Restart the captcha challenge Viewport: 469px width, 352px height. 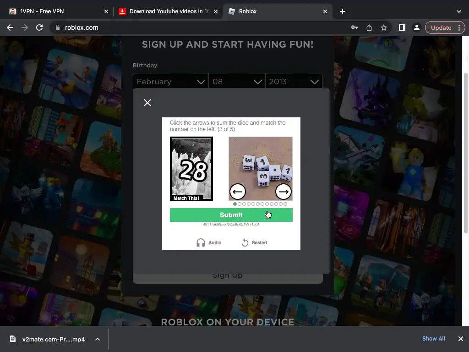255,243
